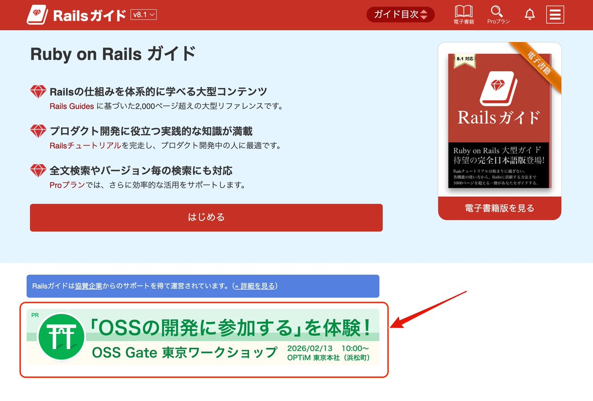Open the Rails Guides link
Image resolution: width=593 pixels, height=401 pixels.
pyautogui.click(x=72, y=106)
